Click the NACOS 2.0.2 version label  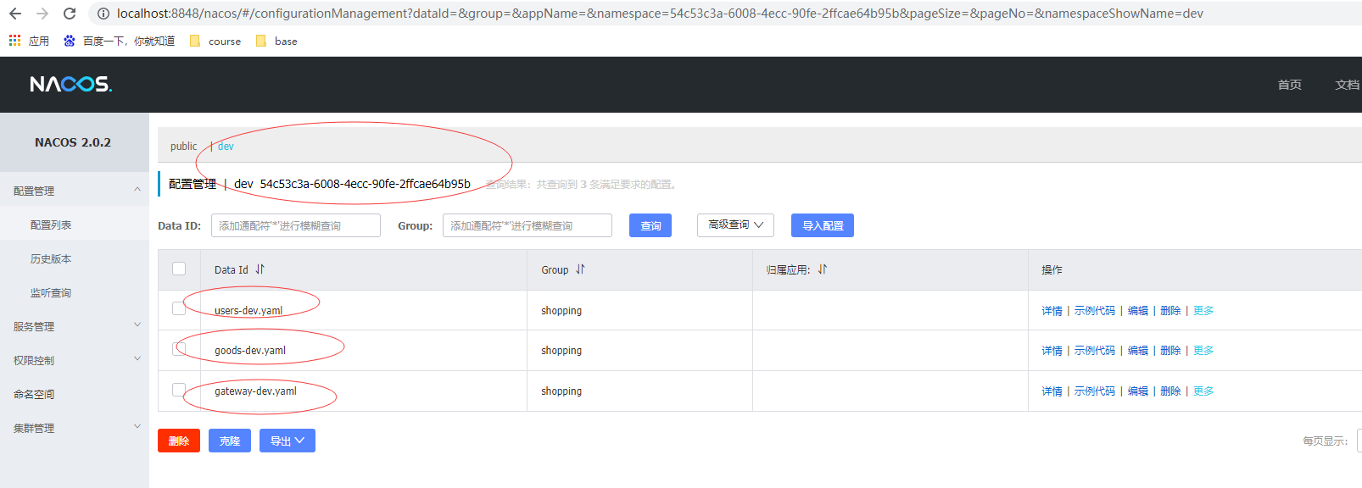[x=73, y=142]
